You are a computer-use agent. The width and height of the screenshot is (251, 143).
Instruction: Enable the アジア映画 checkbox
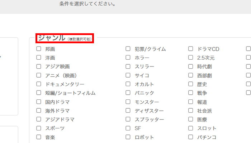[39, 66]
